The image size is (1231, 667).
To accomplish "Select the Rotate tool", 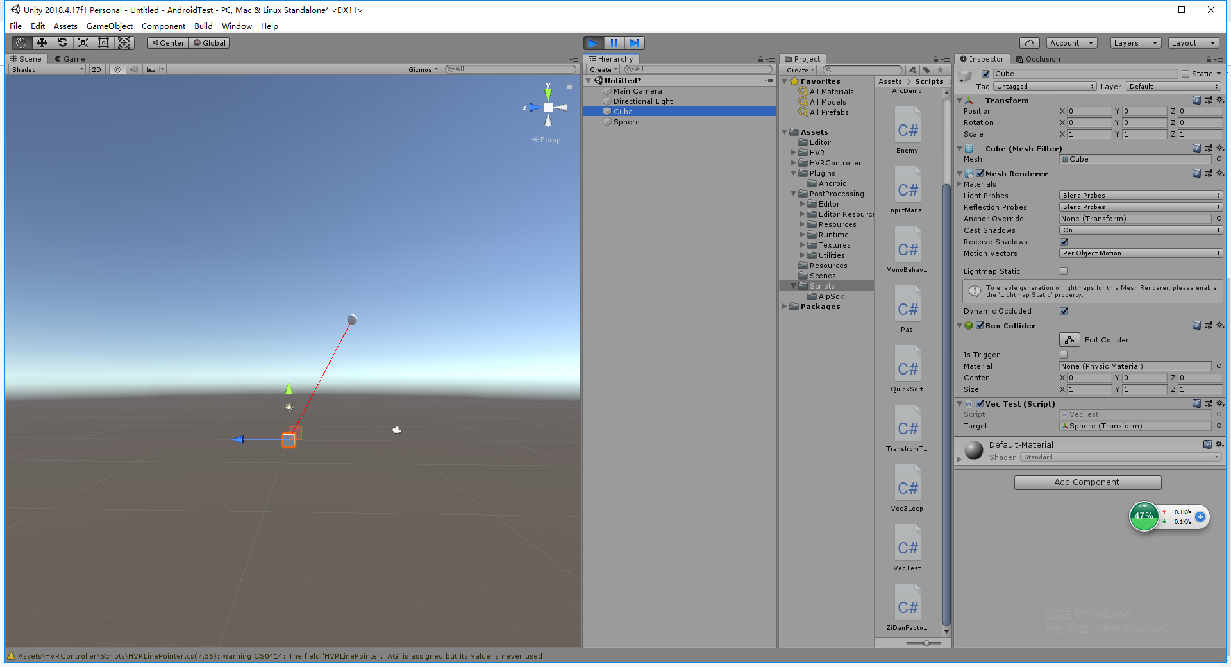I will [62, 42].
